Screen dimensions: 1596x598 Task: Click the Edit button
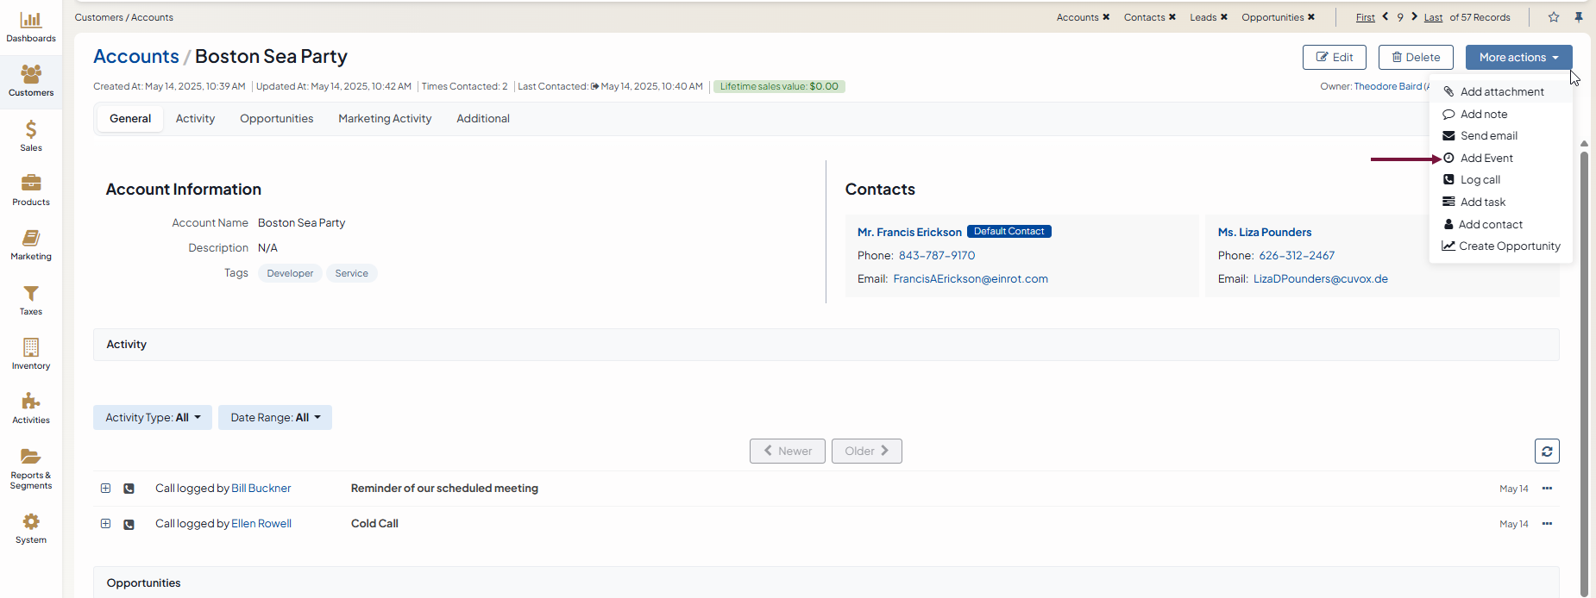(x=1334, y=58)
